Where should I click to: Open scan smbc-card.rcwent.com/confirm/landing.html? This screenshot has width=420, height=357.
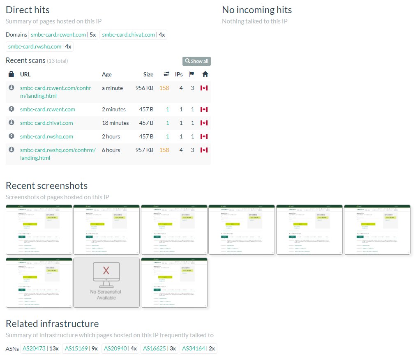click(x=55, y=92)
